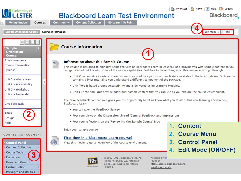Click the double chevron beside Sample Orientation Course
This screenshot has height=181, width=241.
38,48
